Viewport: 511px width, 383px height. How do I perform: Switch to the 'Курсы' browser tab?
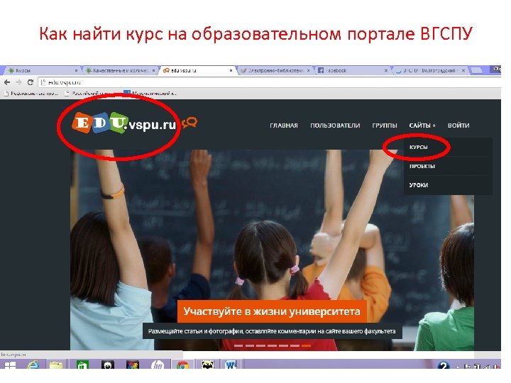point(43,70)
